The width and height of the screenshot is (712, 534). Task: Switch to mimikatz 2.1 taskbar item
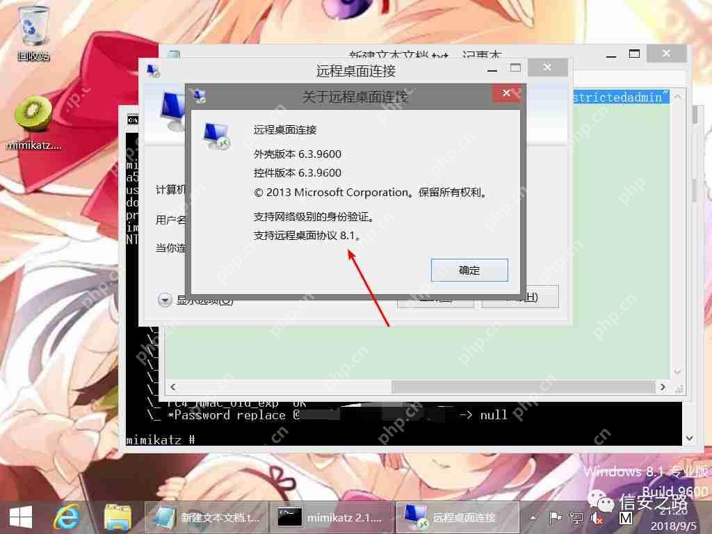(332, 517)
